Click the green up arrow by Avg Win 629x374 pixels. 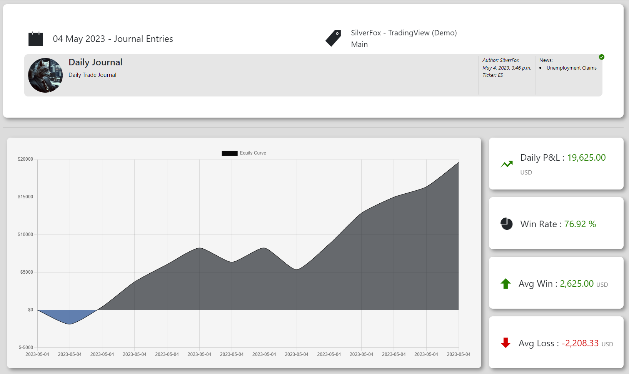pos(506,284)
